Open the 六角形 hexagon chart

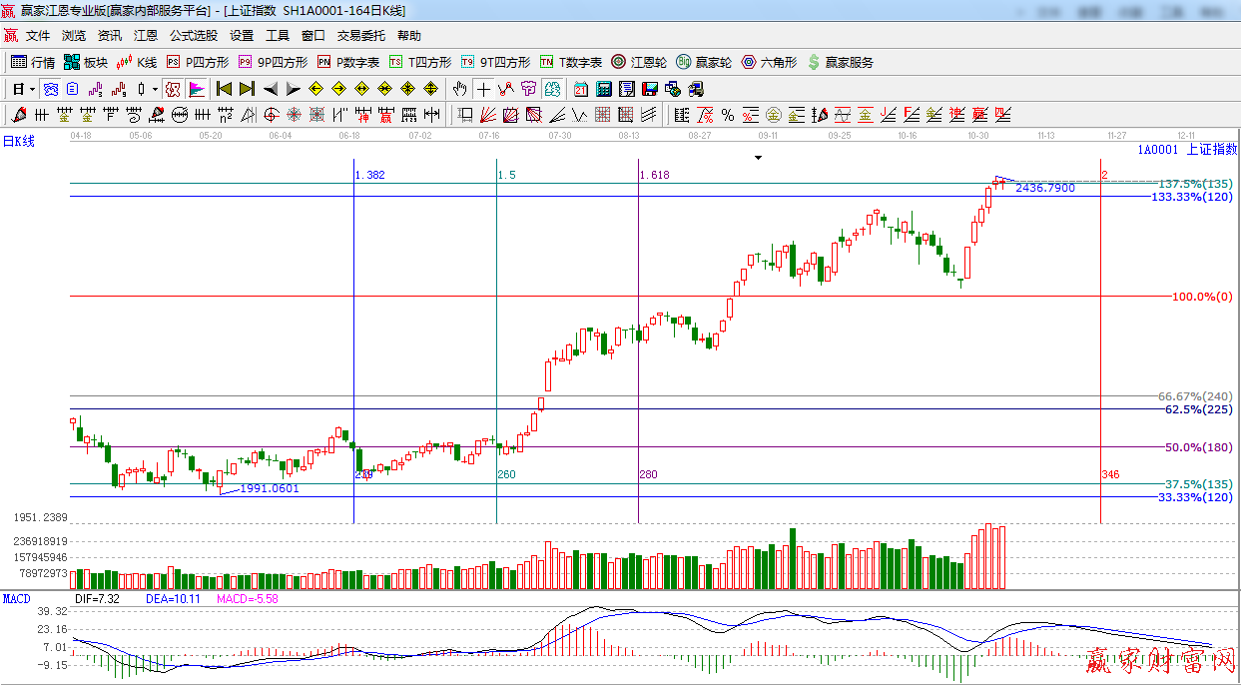769,62
